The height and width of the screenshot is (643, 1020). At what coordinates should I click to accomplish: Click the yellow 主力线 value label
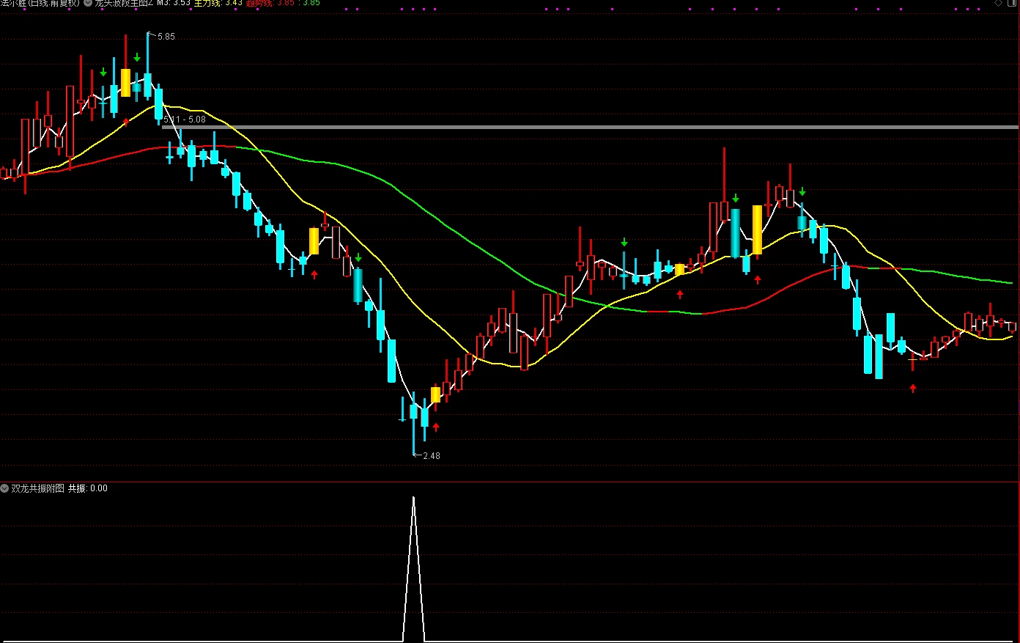[218, 3]
